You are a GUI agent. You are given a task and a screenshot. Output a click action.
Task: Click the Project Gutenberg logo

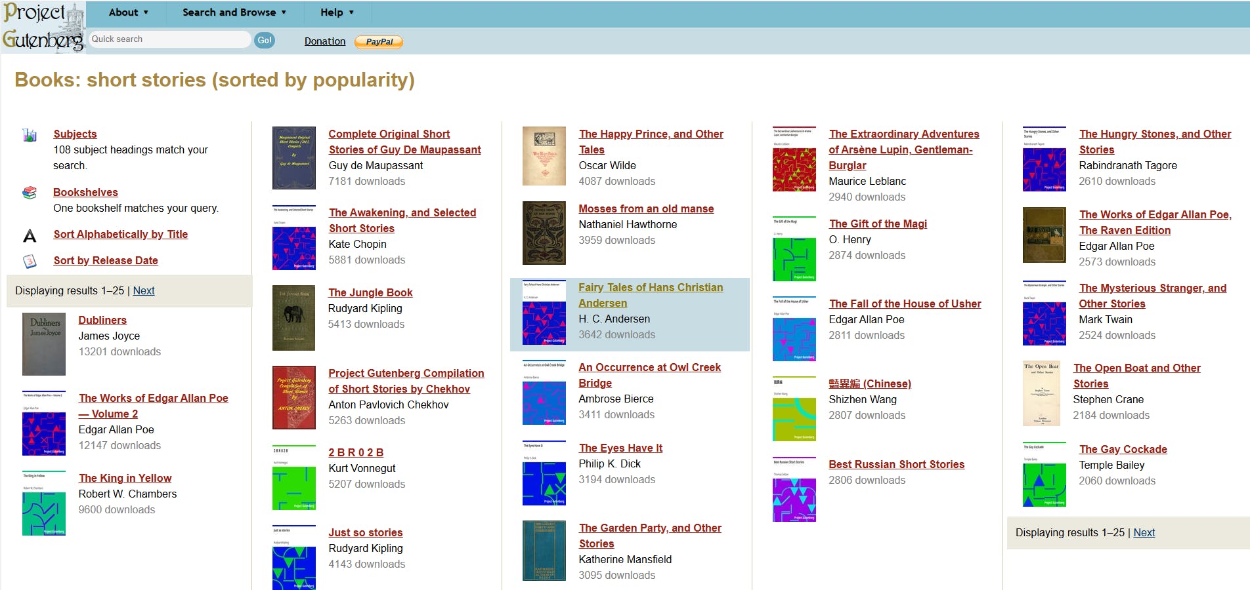pyautogui.click(x=43, y=28)
